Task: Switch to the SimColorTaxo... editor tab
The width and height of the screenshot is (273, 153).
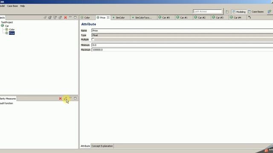Action: coord(143,17)
